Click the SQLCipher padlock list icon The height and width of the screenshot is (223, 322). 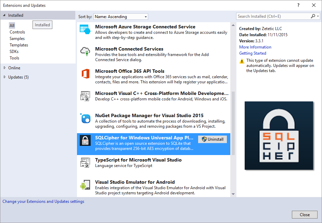click(x=85, y=140)
